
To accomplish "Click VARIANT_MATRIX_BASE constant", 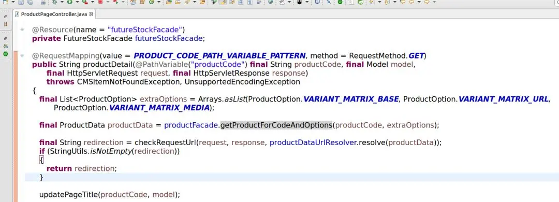I will point(351,99).
